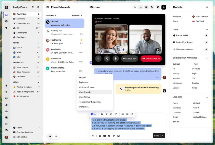Open the '6 Open' filter dropdown
Image resolution: width=215 pixels, height=145 pixels.
(x=51, y=15)
